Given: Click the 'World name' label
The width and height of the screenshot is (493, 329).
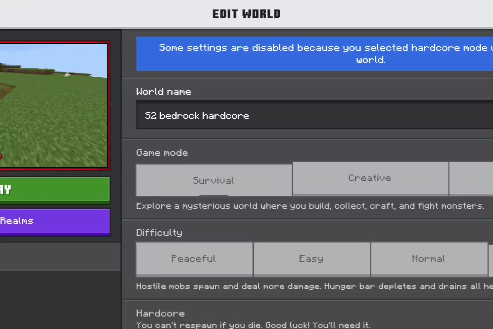Looking at the screenshot, I should coord(164,92).
